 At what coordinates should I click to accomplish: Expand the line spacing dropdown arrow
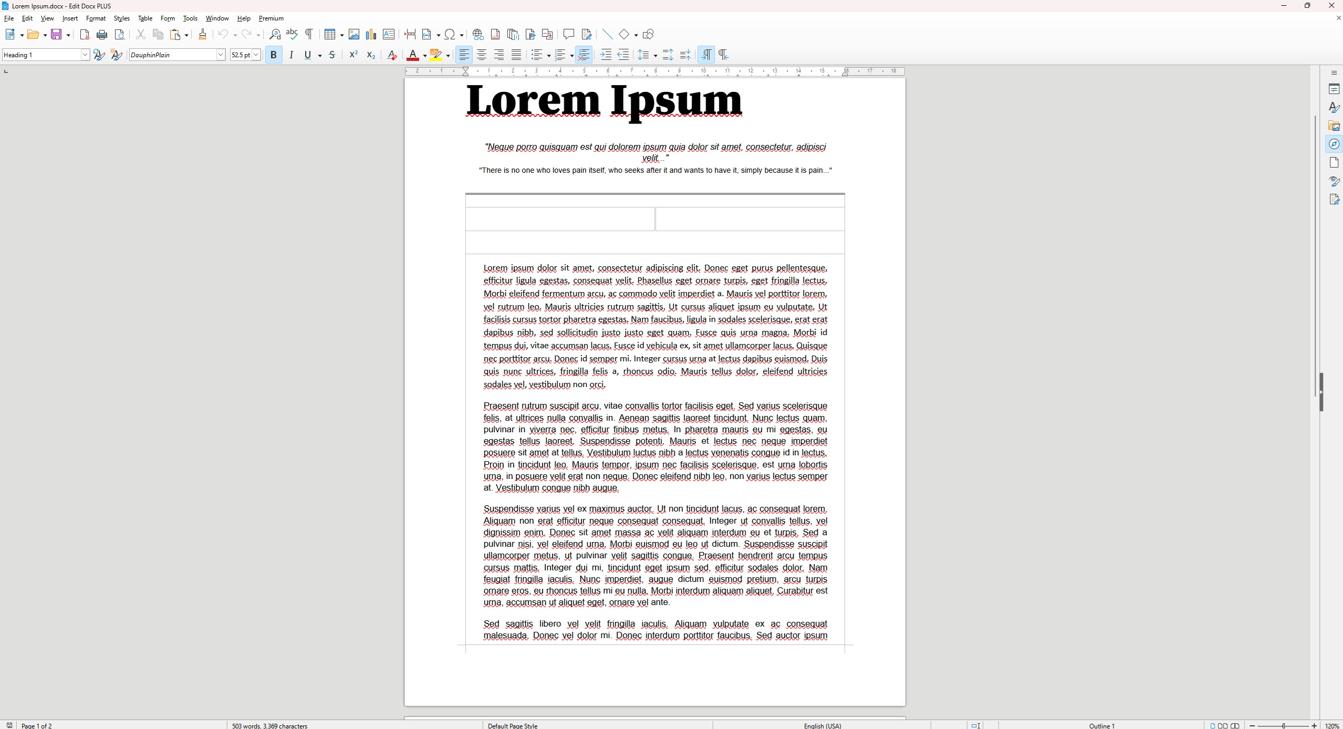pyautogui.click(x=655, y=56)
